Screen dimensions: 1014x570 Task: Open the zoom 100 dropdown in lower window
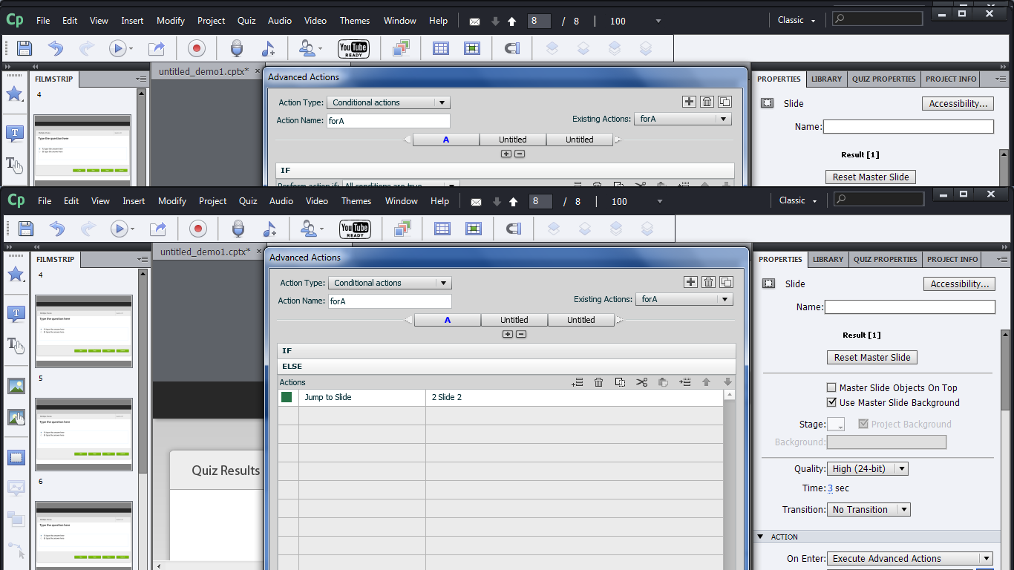coord(659,201)
